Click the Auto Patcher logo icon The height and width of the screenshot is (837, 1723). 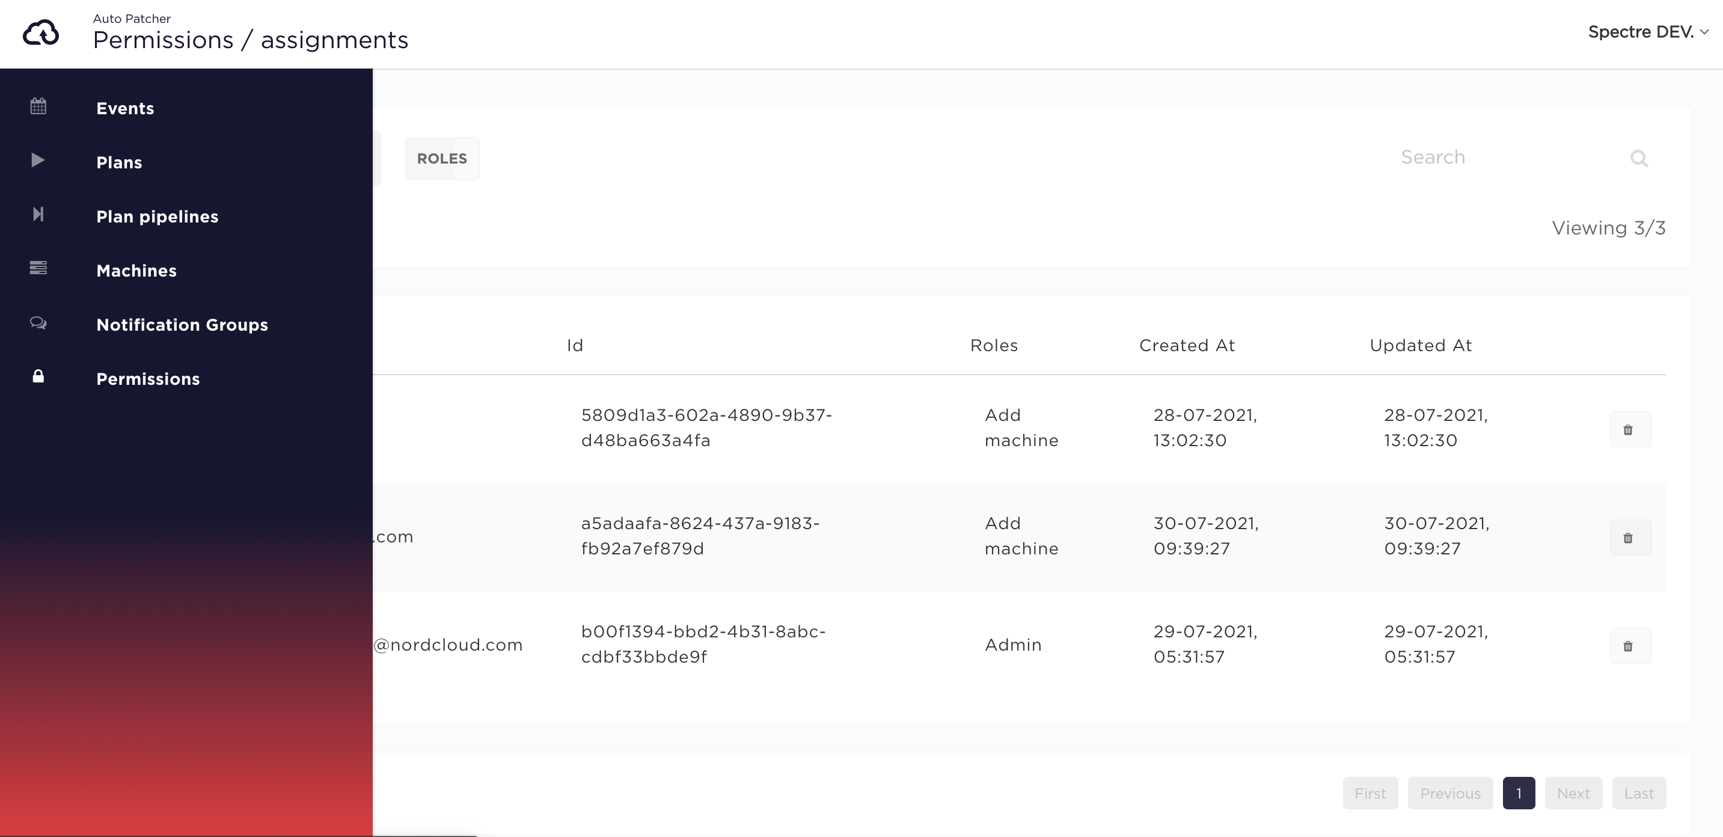point(40,32)
